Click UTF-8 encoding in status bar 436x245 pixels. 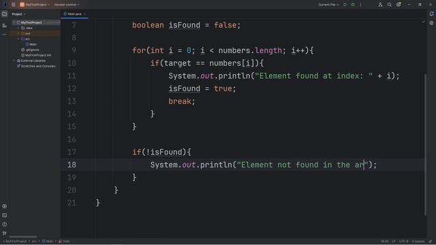pos(403,242)
